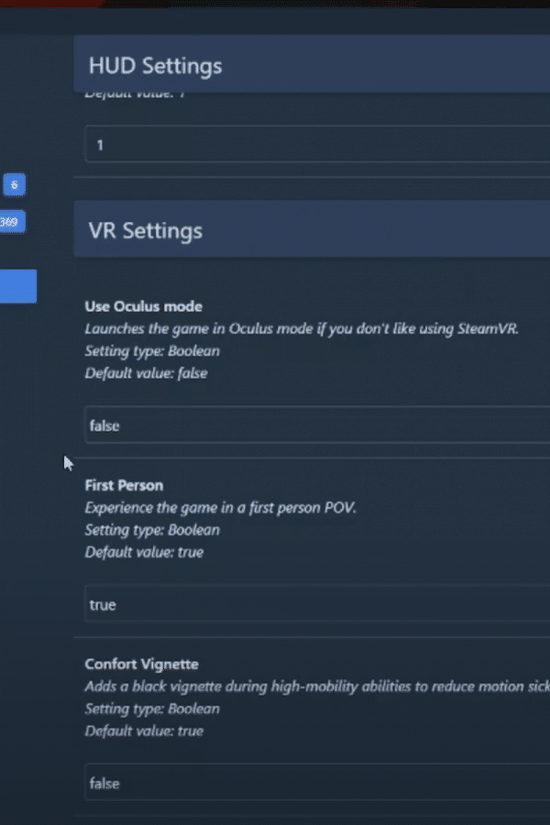Open the Confort Vignette value dropdown
The height and width of the screenshot is (825, 550).
click(x=317, y=783)
